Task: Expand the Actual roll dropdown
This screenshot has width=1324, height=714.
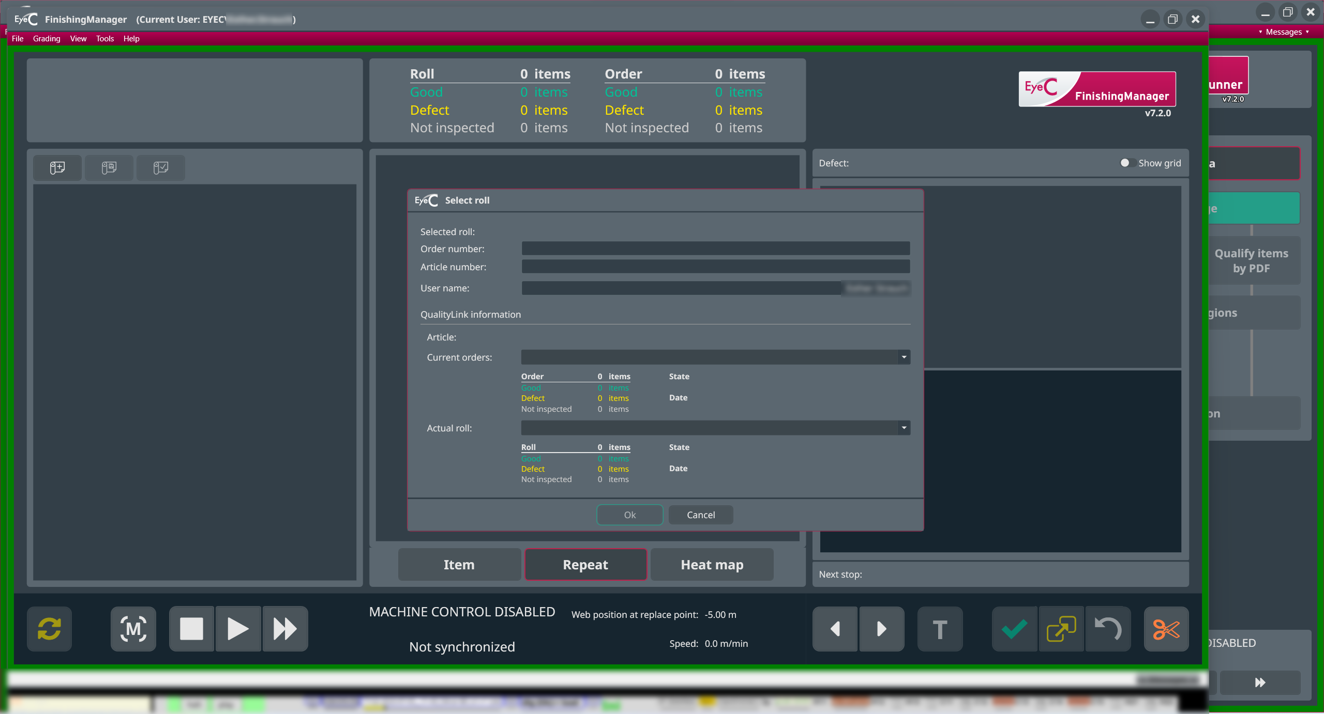Action: click(904, 428)
